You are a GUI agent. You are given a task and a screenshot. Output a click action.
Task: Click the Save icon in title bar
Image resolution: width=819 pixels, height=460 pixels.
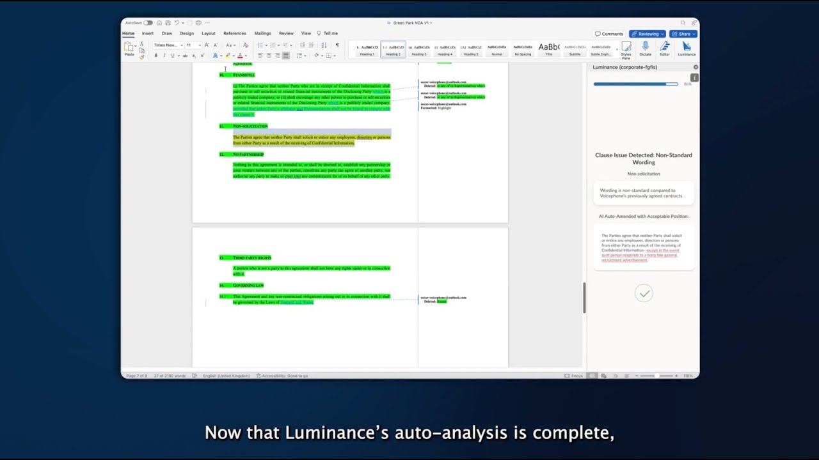point(168,23)
